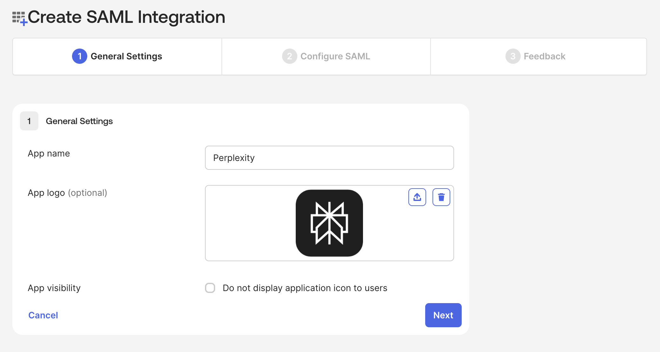This screenshot has height=352, width=660.
Task: Click 'Do not display application icon to users' label
Action: point(305,288)
